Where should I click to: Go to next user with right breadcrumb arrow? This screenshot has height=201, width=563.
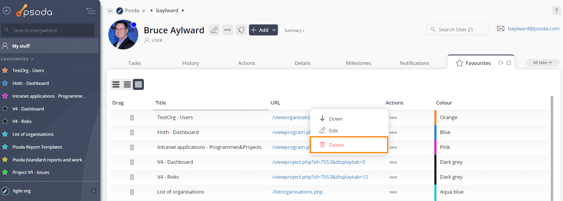tap(183, 10)
